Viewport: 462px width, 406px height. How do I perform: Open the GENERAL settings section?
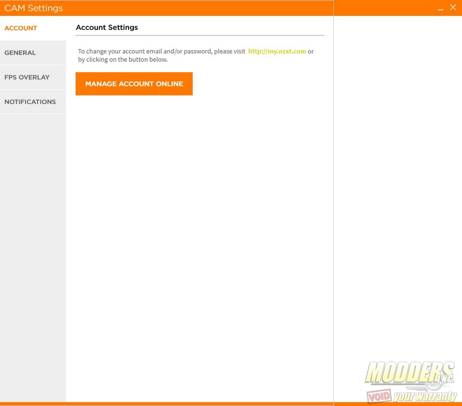20,52
